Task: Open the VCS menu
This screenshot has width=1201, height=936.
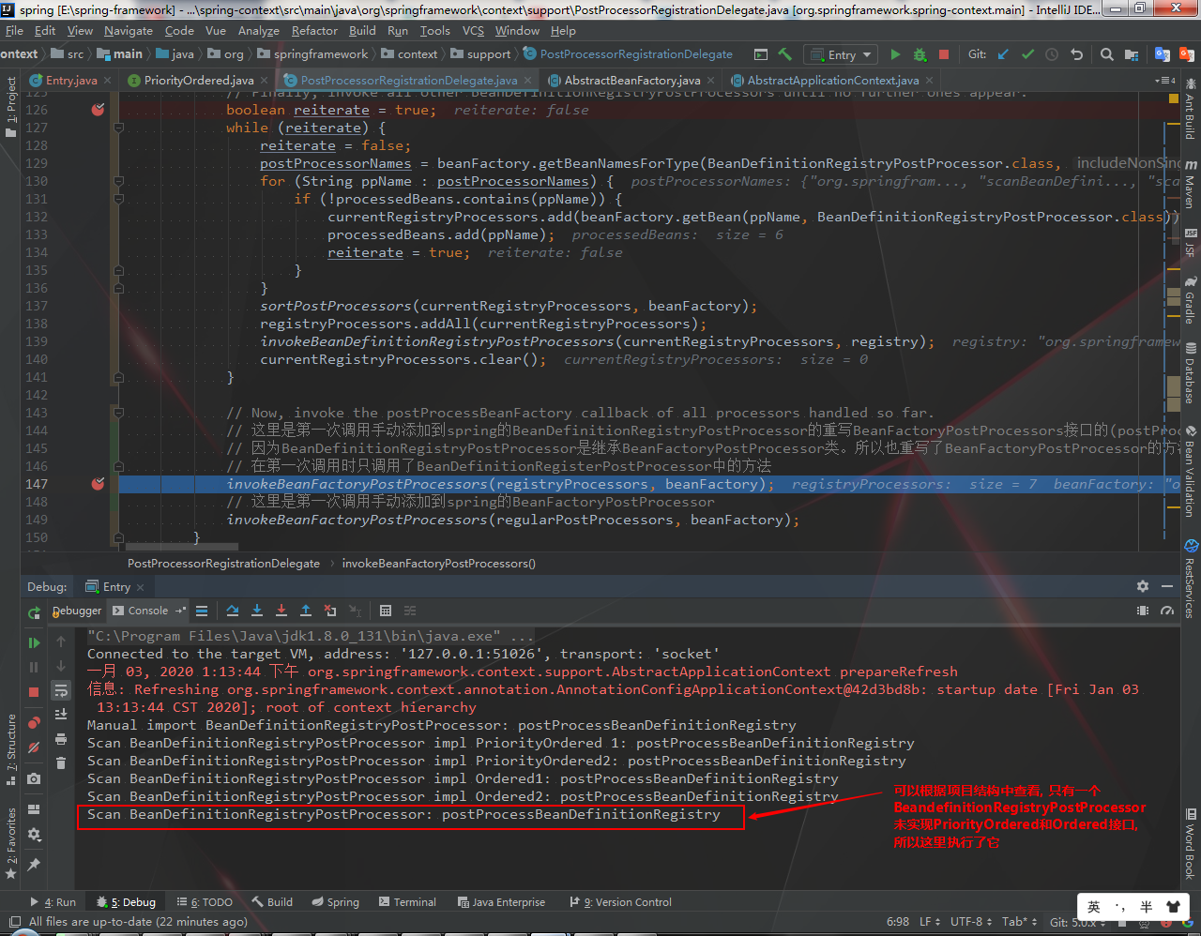Action: click(473, 31)
